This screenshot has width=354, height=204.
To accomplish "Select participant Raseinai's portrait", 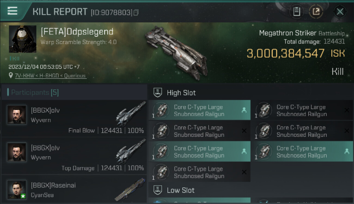I will [17, 189].
